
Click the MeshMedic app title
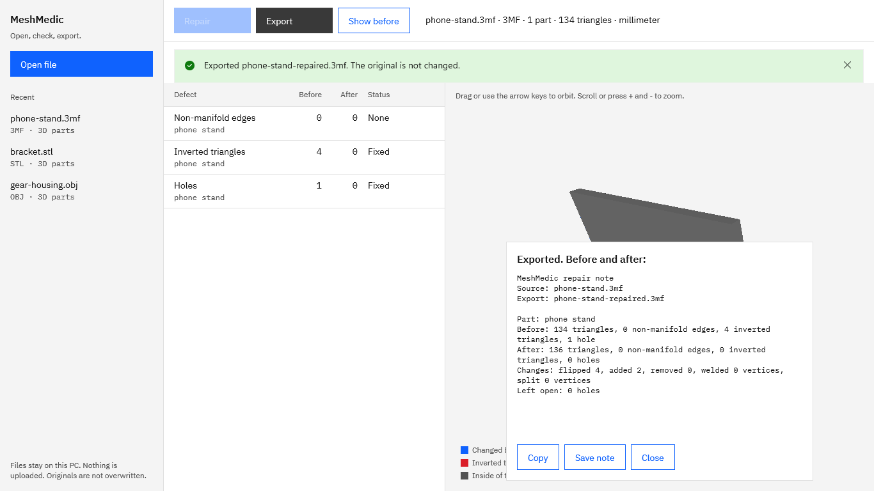click(37, 20)
